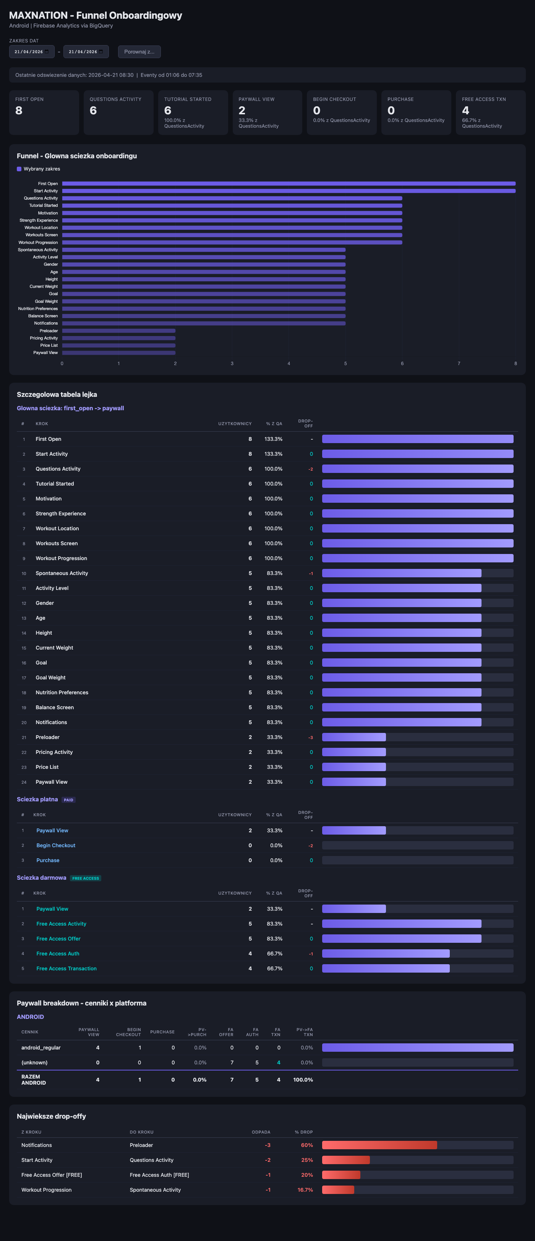The height and width of the screenshot is (1241, 535).
Task: Click the 60% drop value for Notifications to Preloader
Action: click(x=307, y=1146)
